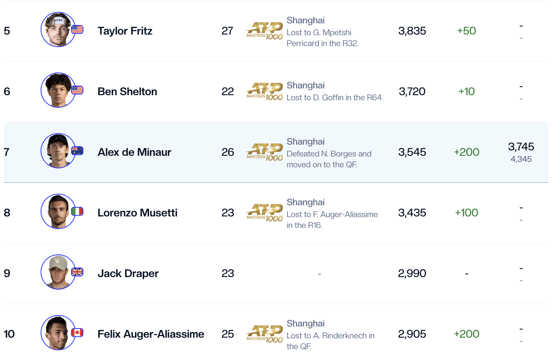Image resolution: width=560 pixels, height=358 pixels.
Task: Open Taylor Fritz's player name link
Action: point(125,31)
